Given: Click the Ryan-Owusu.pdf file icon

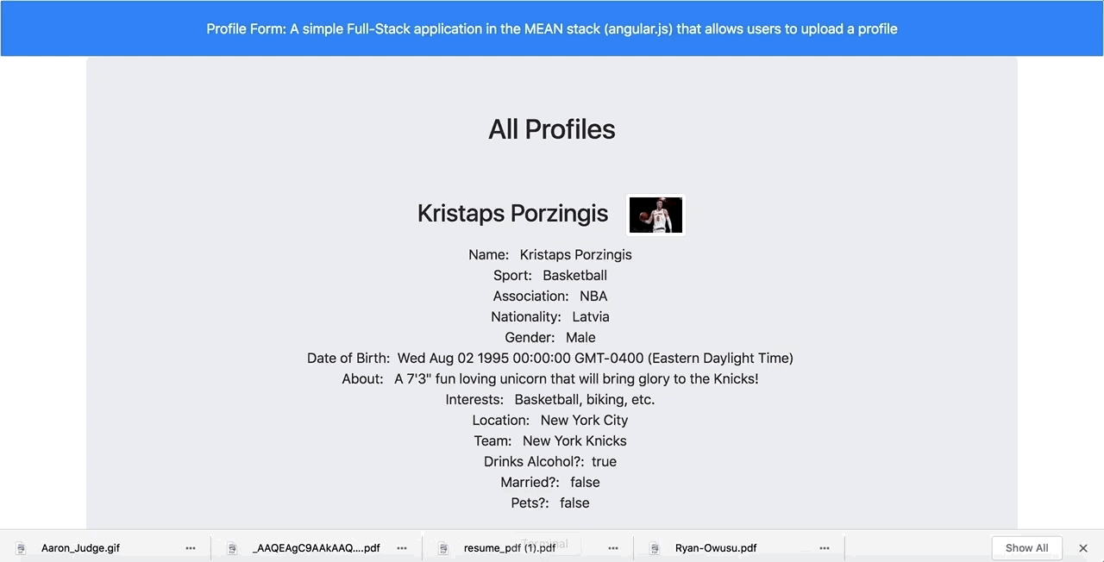Looking at the screenshot, I should click(655, 548).
